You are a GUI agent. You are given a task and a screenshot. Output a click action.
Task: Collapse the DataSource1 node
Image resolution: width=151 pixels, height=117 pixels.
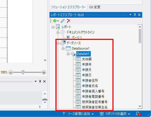(63, 48)
